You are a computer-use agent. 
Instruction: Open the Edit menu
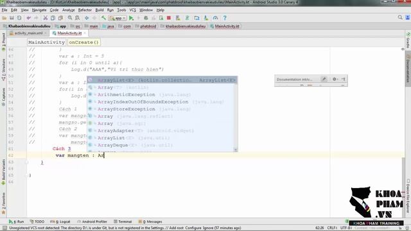click(14, 10)
